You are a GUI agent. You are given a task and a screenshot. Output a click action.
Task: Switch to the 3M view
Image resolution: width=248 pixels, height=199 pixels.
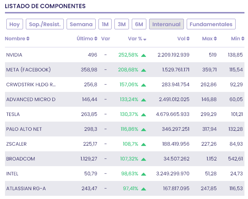pyautogui.click(x=122, y=24)
